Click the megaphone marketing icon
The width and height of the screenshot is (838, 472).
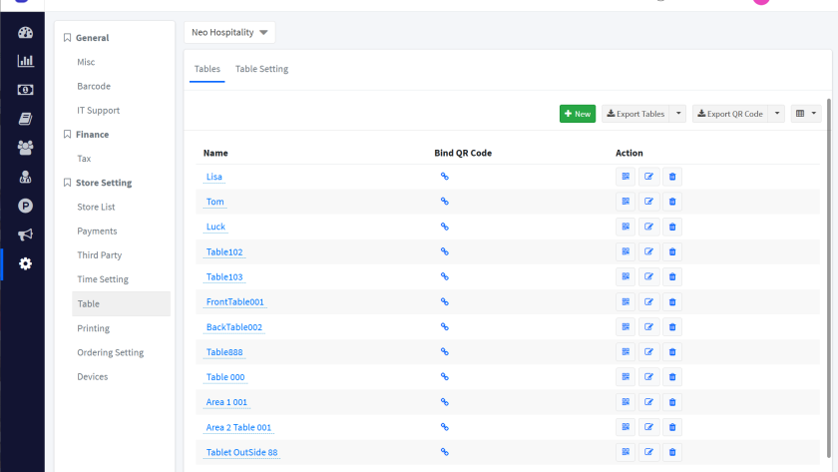click(26, 235)
